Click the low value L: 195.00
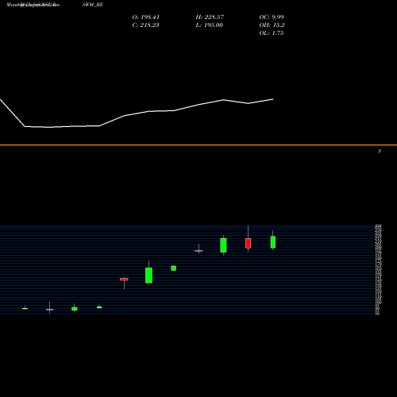The height and width of the screenshot is (397, 397). (x=210, y=25)
